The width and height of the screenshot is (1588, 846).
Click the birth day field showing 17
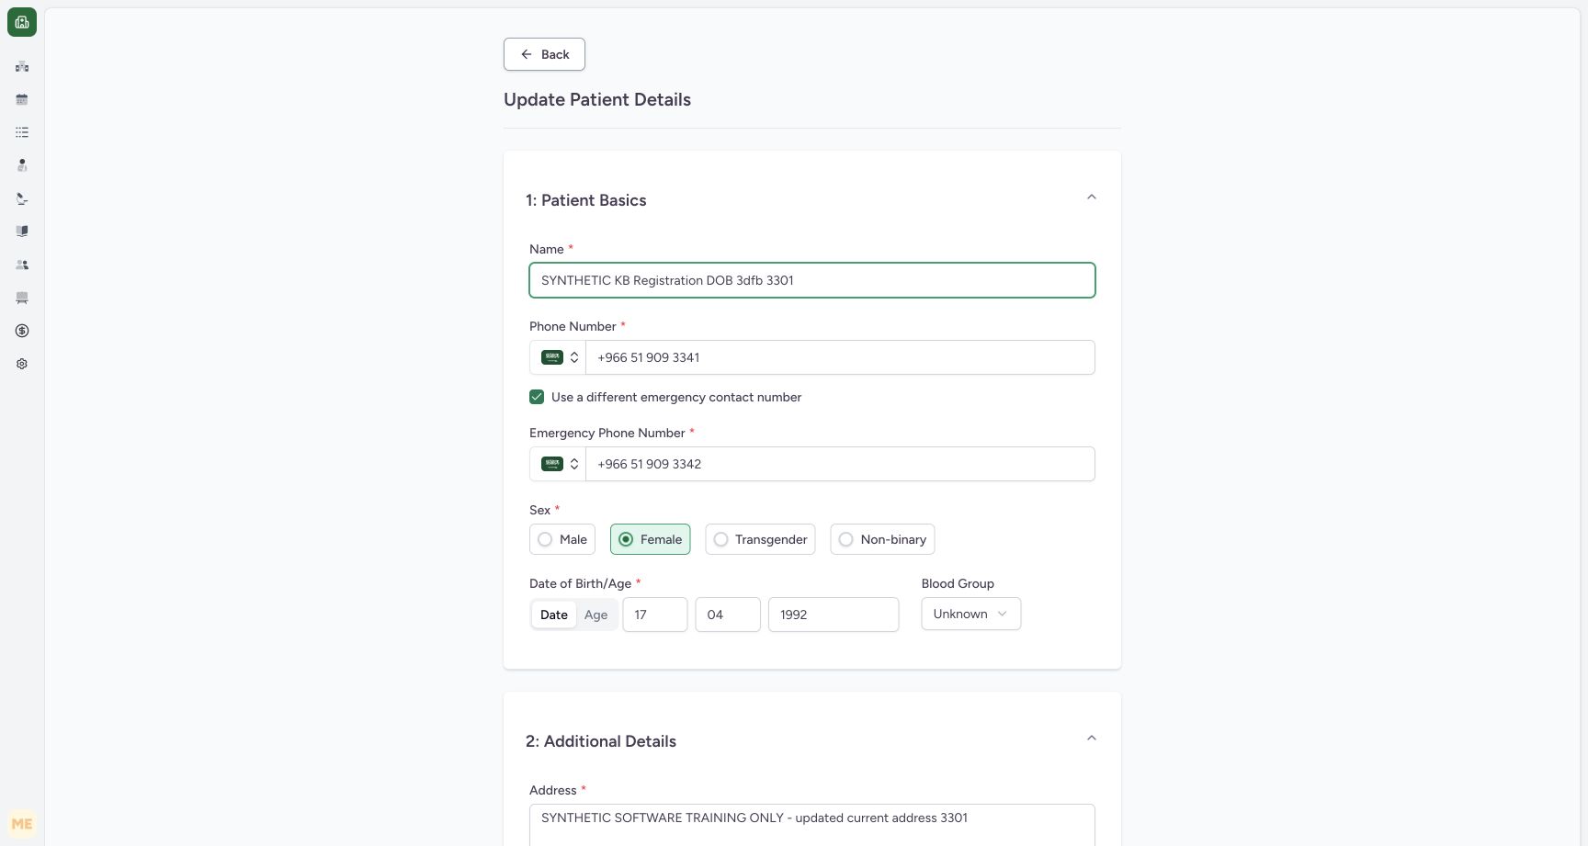[x=655, y=615]
